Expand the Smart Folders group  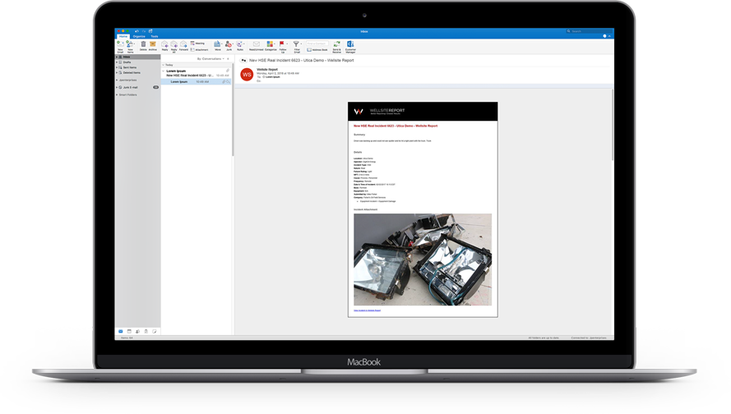[118, 94]
